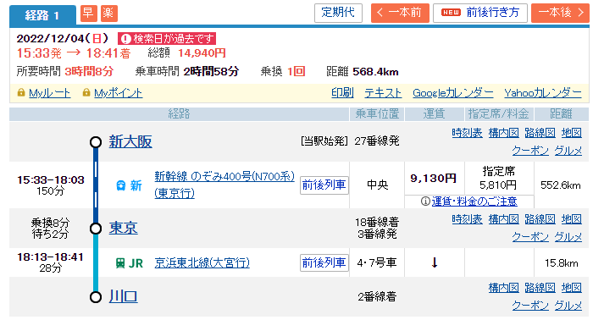Click the 楽 (easy) badge icon
This screenshot has width=593, height=320.
109,14
